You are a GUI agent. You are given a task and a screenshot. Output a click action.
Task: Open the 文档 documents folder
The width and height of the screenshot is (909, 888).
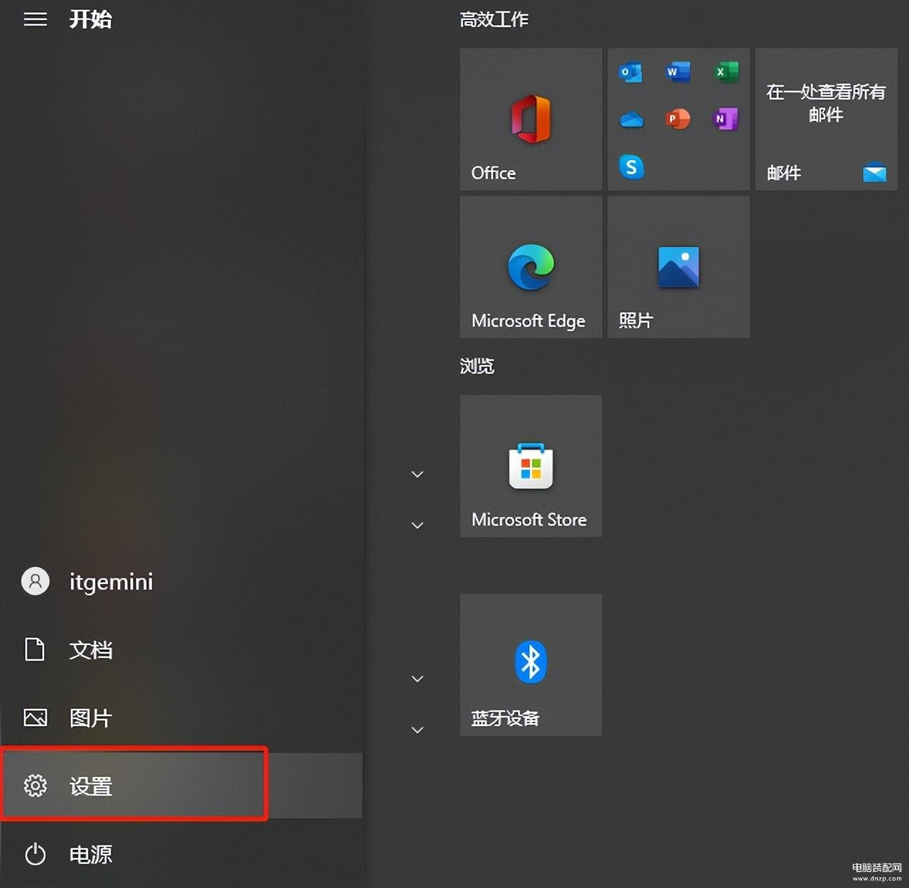pos(181,649)
